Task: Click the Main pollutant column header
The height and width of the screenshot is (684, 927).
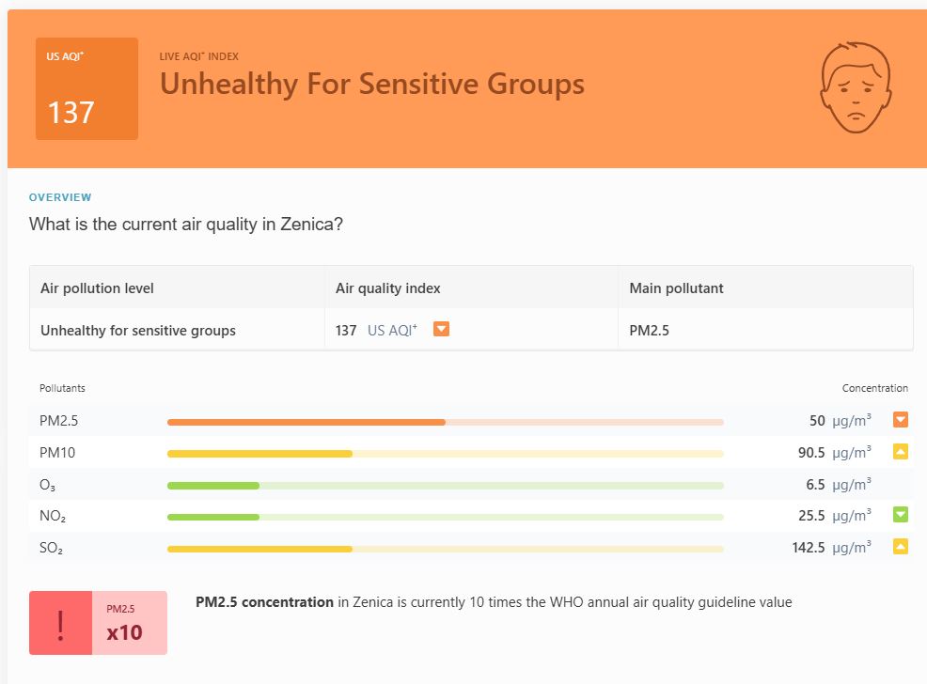Action: coord(676,288)
